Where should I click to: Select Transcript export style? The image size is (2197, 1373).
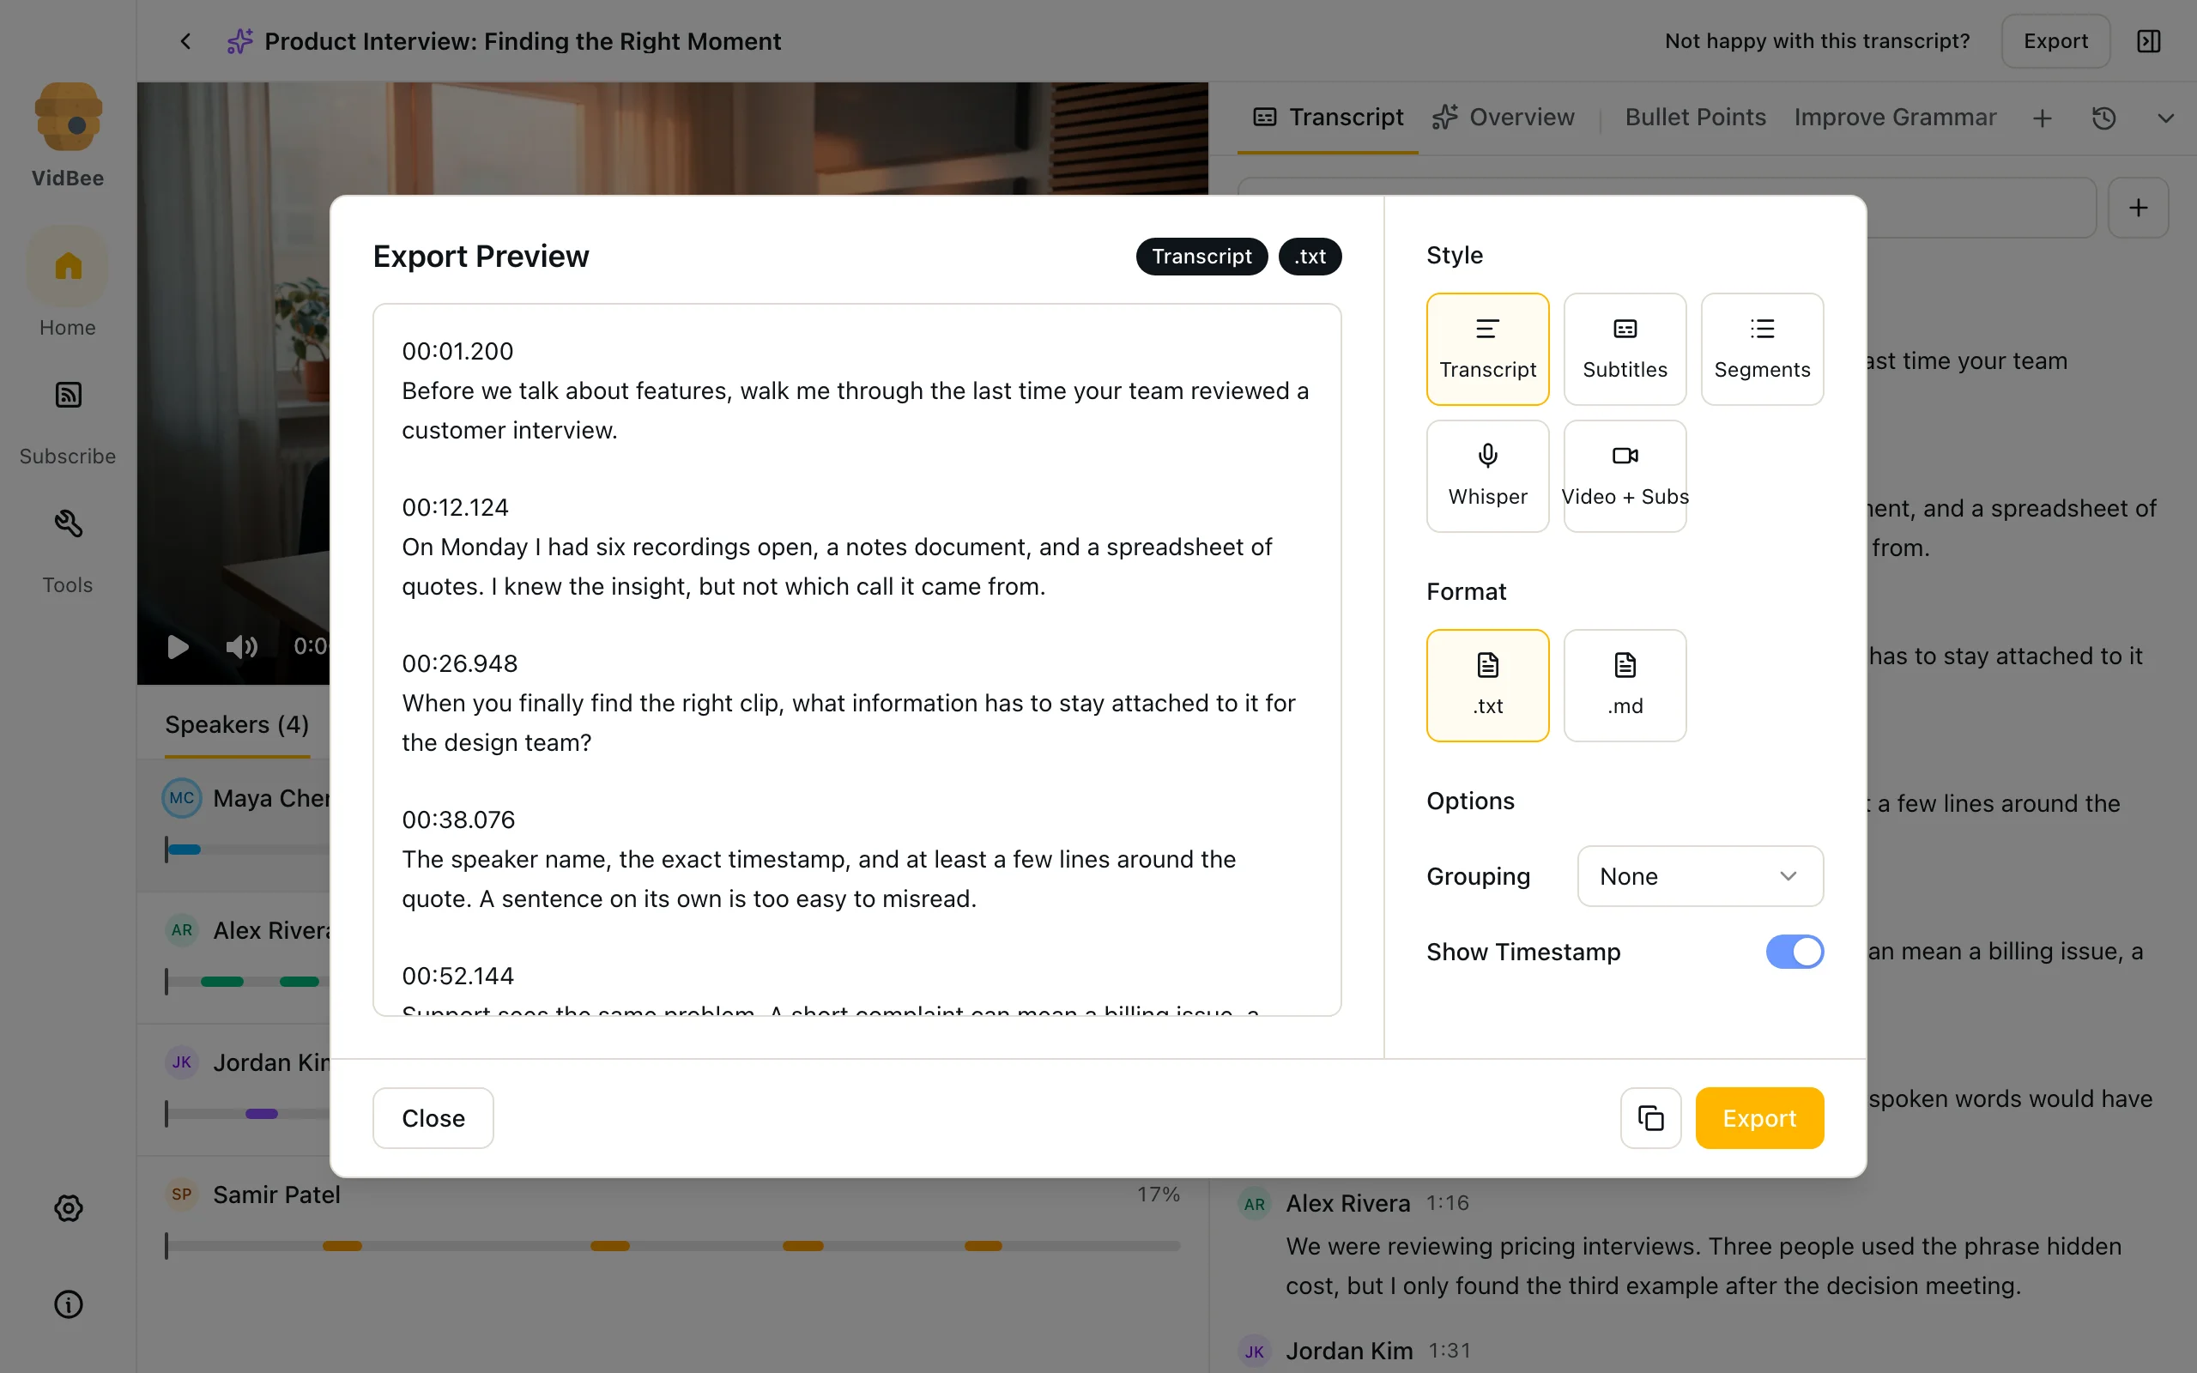1487,348
